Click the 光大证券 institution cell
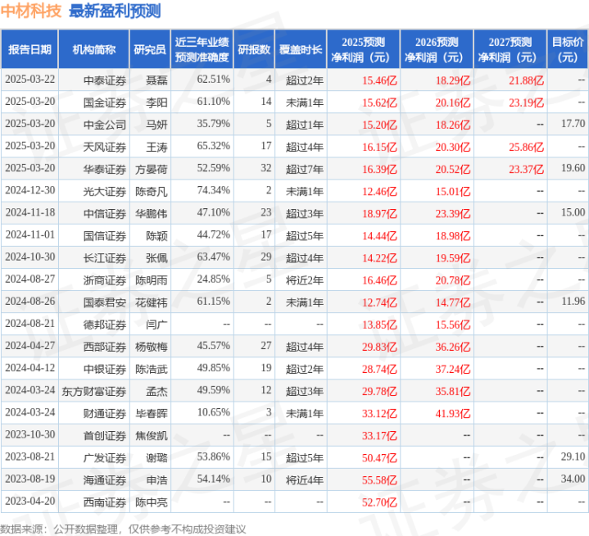Screen dimensions: 589x536 click(104, 191)
